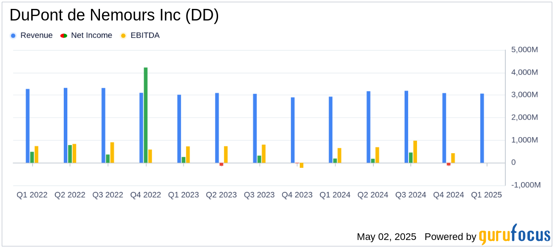Viewport: 554px width, 248px height.
Task: Select the Q3 2024 yellow EBITDA bar
Action: (415, 152)
